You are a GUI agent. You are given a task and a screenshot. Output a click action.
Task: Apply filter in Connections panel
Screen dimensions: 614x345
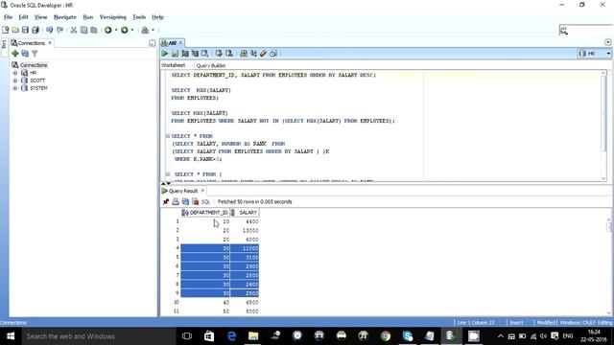35,54
